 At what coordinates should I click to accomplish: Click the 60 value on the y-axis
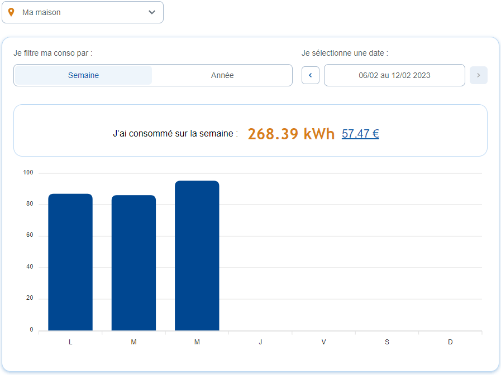click(x=30, y=235)
